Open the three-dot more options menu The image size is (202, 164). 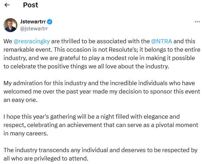[x=197, y=22]
